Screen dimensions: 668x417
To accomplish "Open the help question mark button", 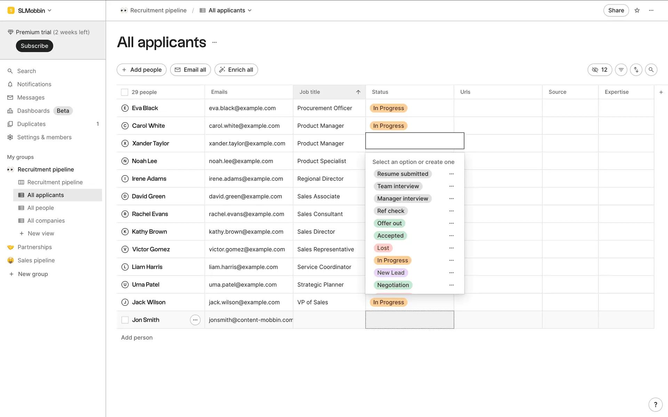I will coord(655,404).
